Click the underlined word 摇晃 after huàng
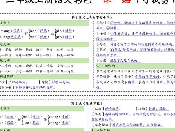Image resolution: width=175 pixels, height=131 pixels. coord(17,31)
